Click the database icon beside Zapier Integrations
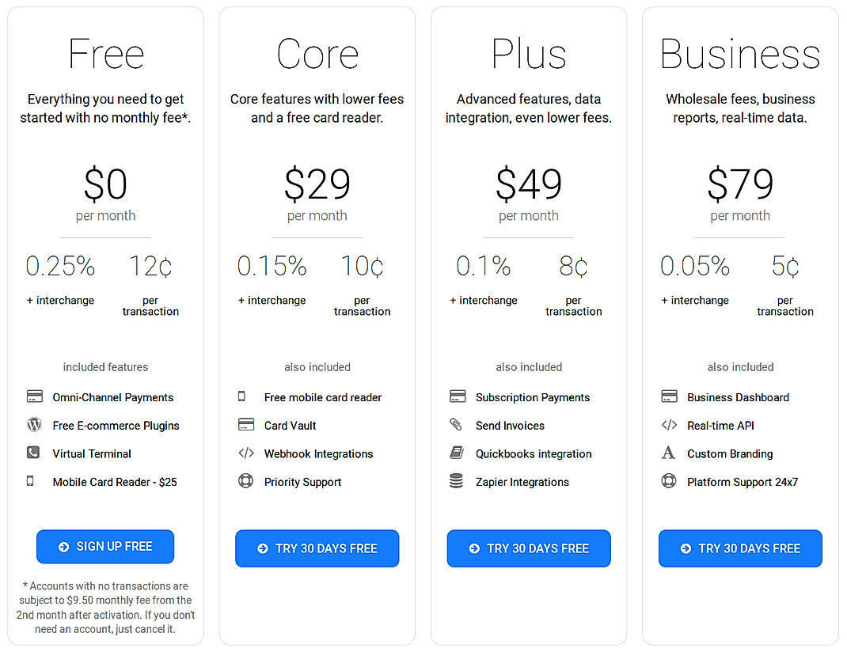The image size is (847, 652). pos(457,481)
